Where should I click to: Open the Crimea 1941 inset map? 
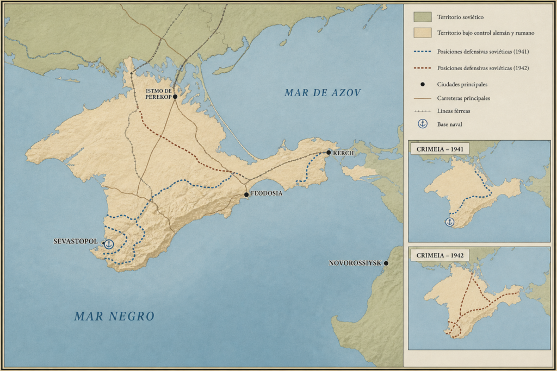point(479,191)
